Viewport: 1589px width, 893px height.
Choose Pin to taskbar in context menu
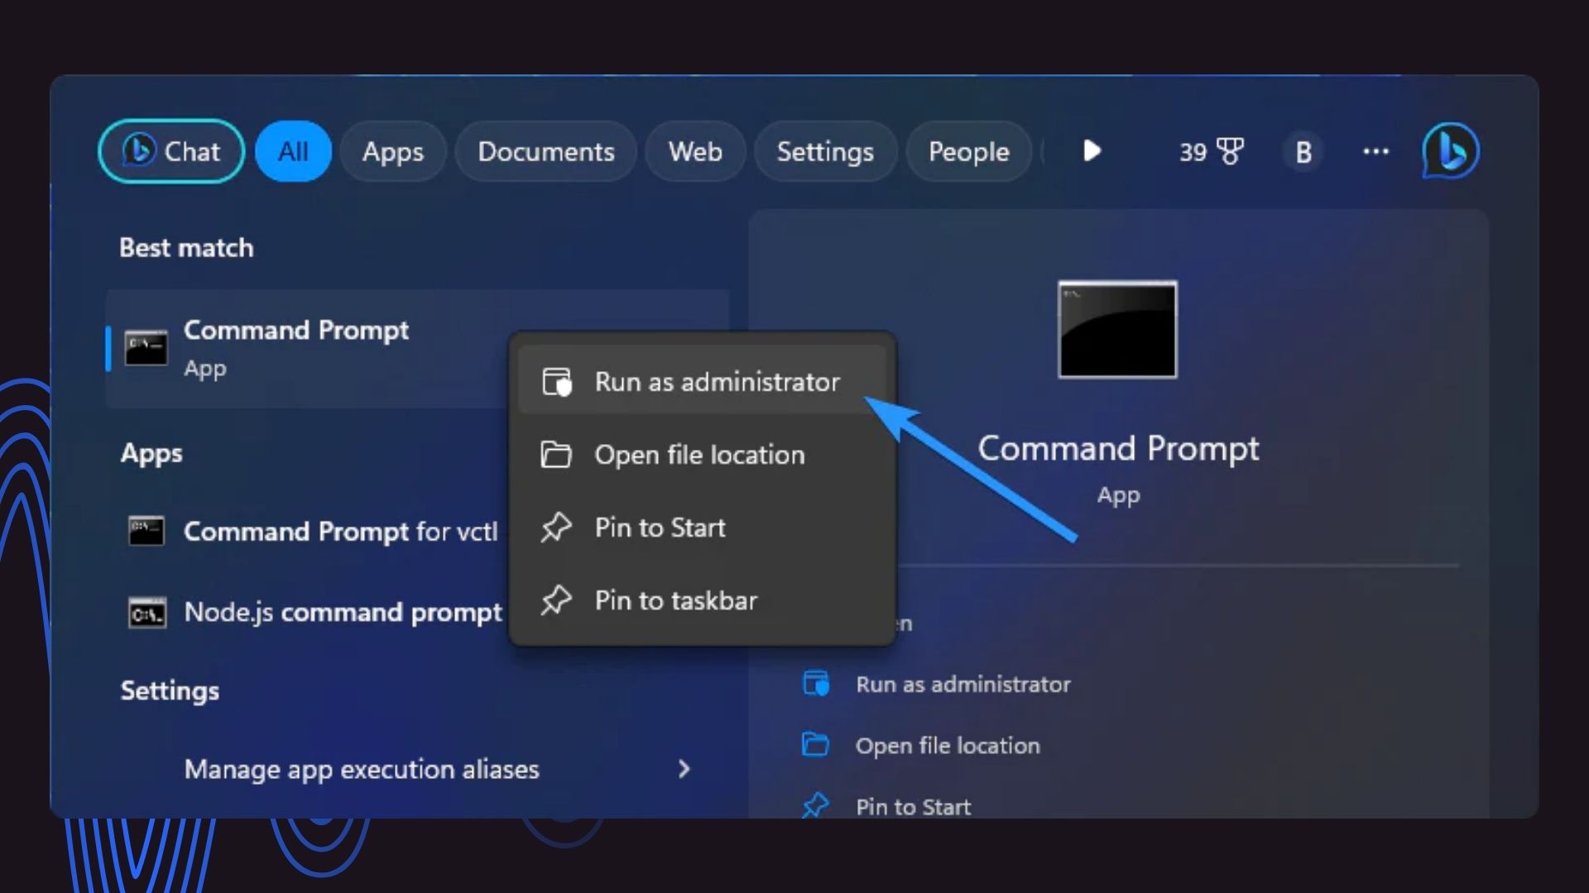point(702,599)
